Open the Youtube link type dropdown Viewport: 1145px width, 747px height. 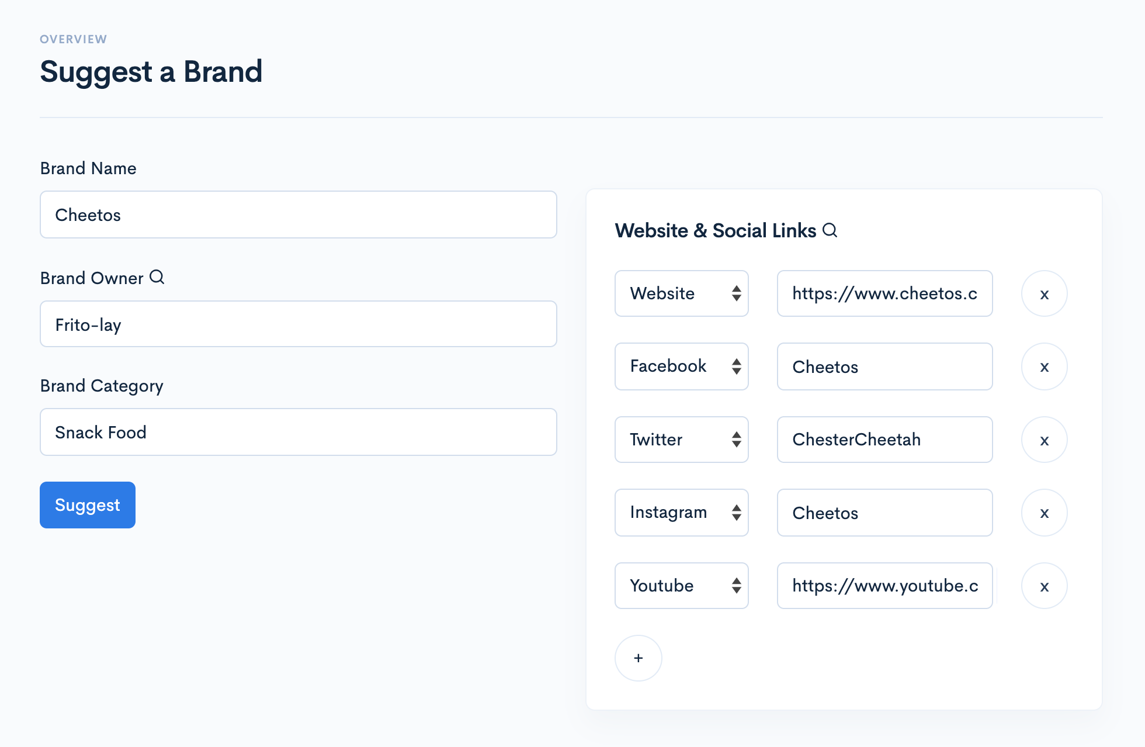pos(682,586)
